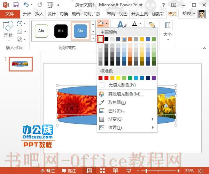The image size is (209, 174).
Task: Click the Text Fill underlined A icon
Action: pos(134,24)
